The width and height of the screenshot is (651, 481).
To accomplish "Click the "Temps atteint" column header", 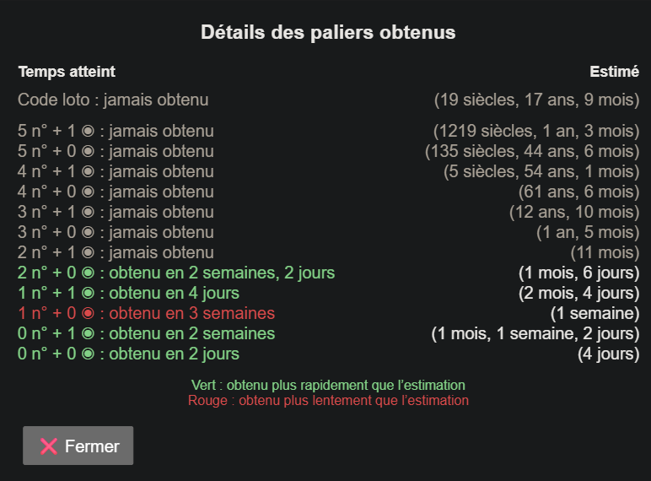I will [67, 72].
